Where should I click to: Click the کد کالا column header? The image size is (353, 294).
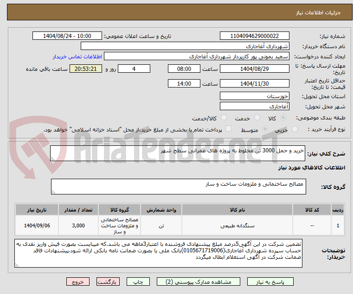(312, 210)
